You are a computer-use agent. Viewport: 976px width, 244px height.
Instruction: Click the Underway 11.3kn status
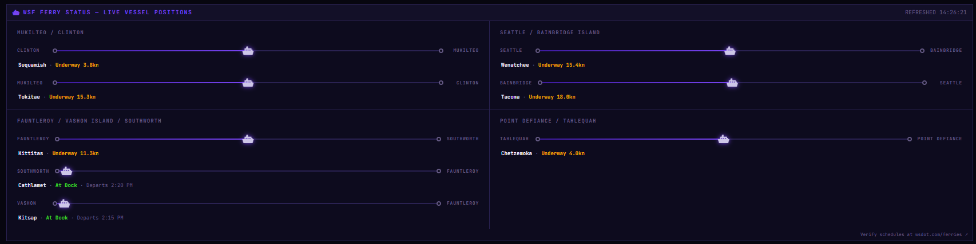(x=76, y=153)
